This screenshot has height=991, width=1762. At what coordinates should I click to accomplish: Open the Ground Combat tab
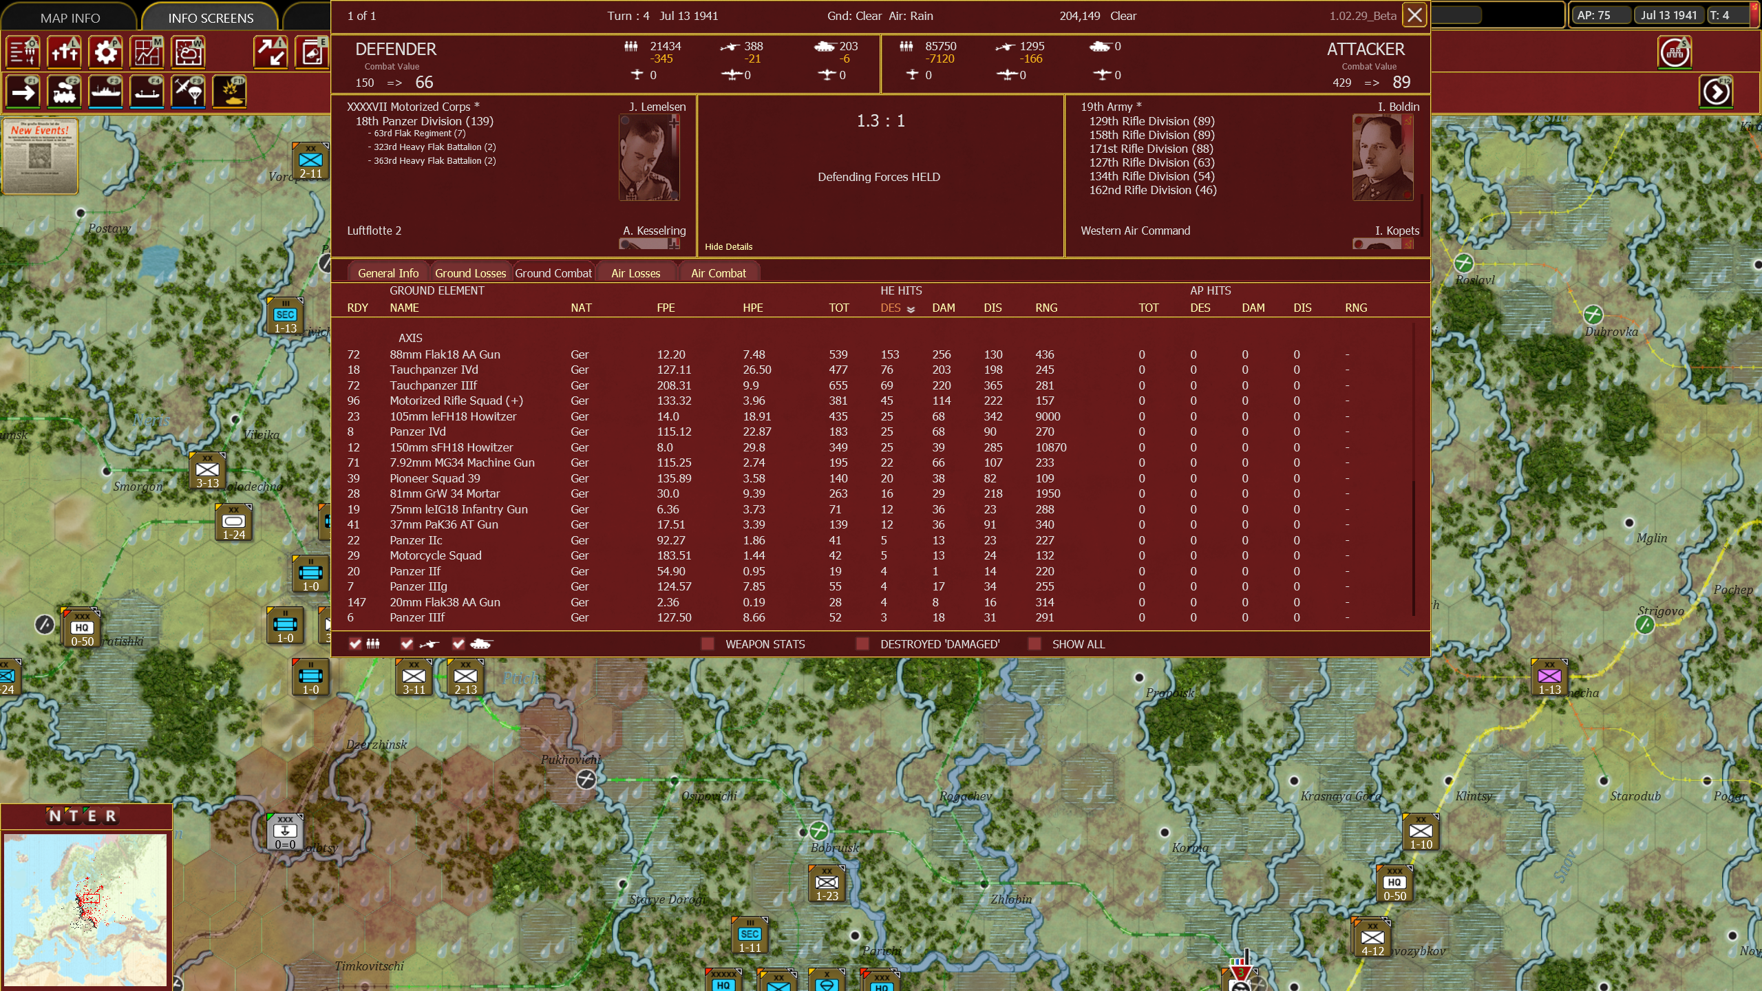(x=553, y=273)
